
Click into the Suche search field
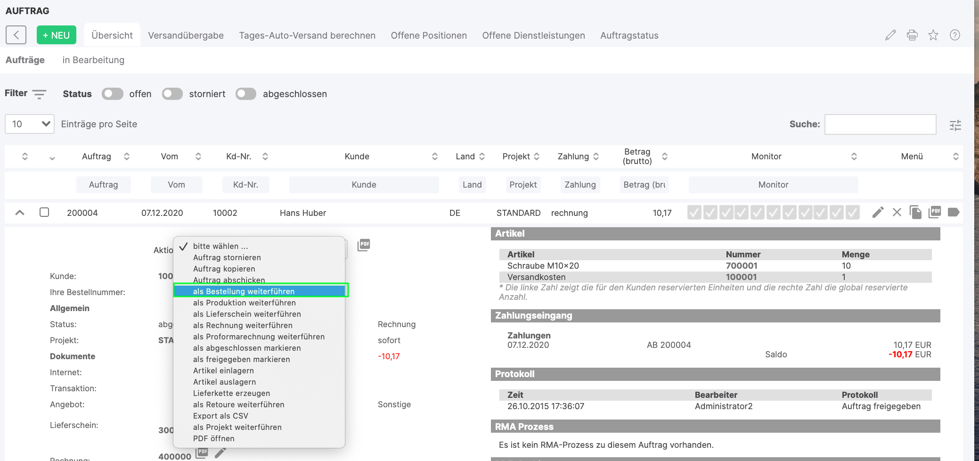pos(880,124)
